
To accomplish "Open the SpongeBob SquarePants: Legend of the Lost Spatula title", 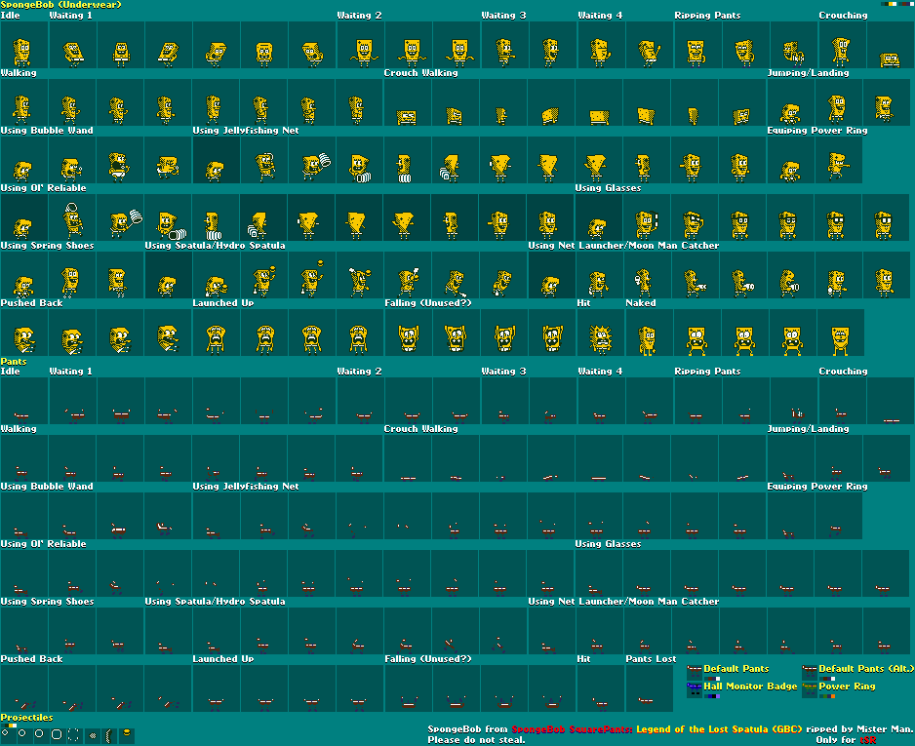I will coord(656,729).
